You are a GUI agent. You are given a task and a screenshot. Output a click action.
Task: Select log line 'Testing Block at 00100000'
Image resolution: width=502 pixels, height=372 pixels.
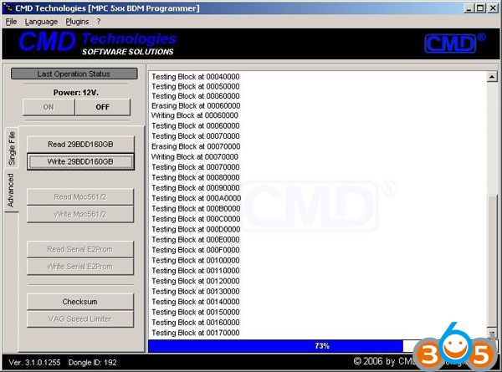point(195,260)
